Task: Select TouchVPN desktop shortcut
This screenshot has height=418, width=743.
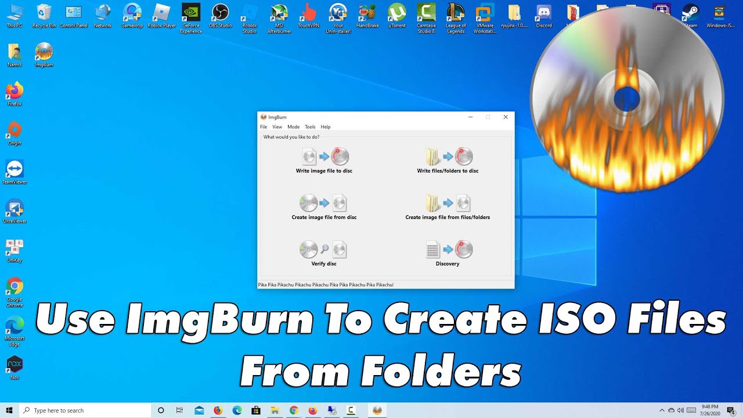Action: [x=309, y=16]
